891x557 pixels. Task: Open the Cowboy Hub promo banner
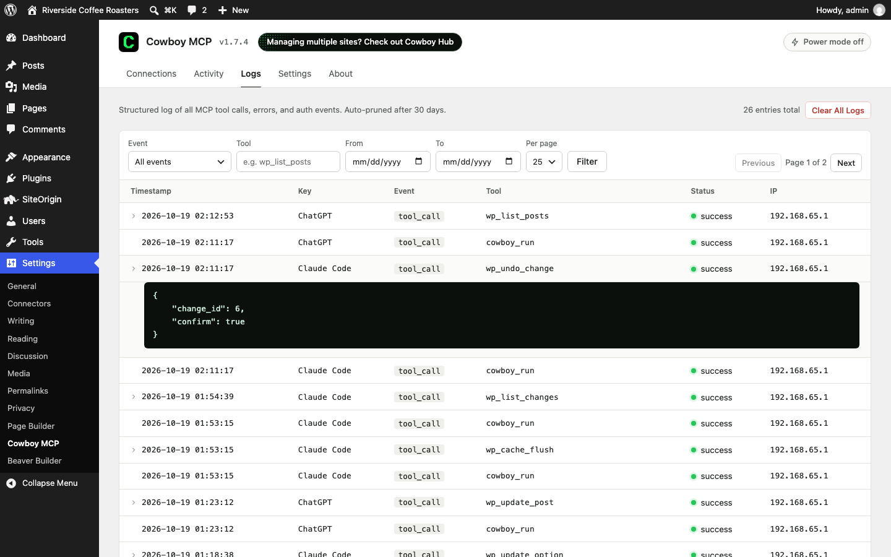point(360,42)
